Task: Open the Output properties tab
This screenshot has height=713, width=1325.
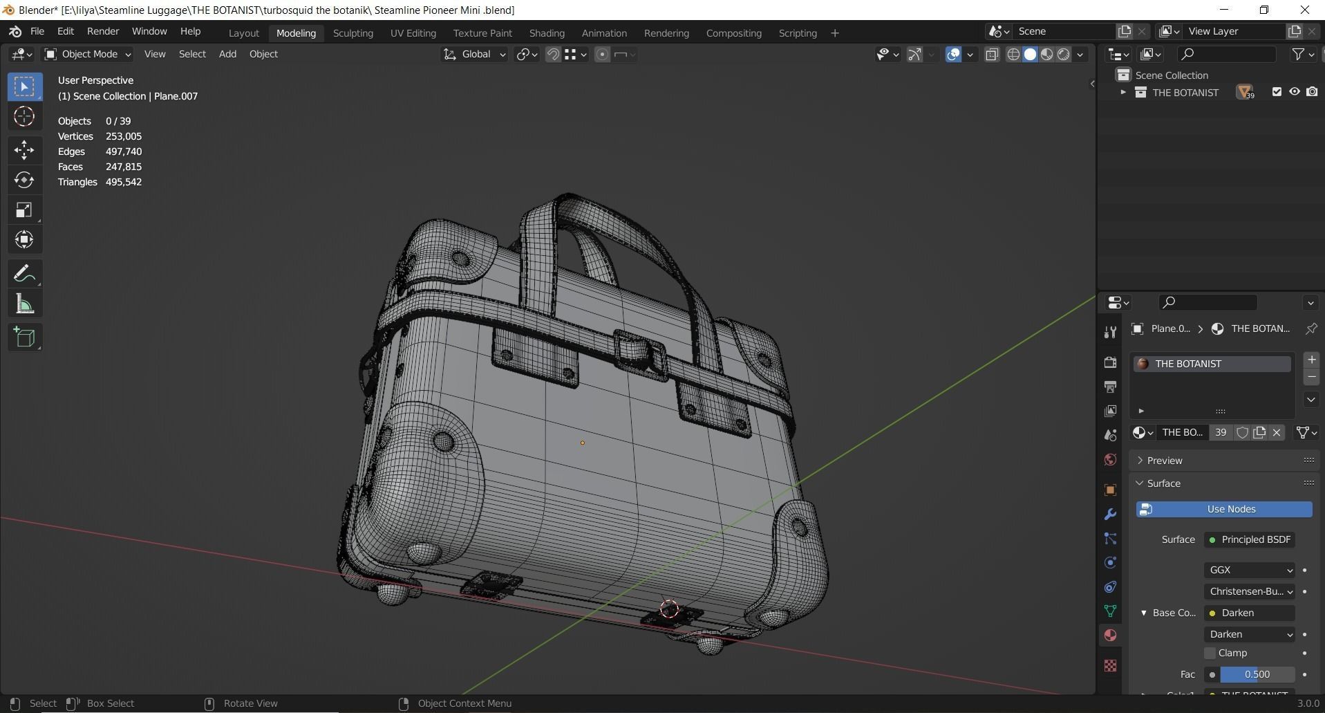Action: coord(1110,387)
